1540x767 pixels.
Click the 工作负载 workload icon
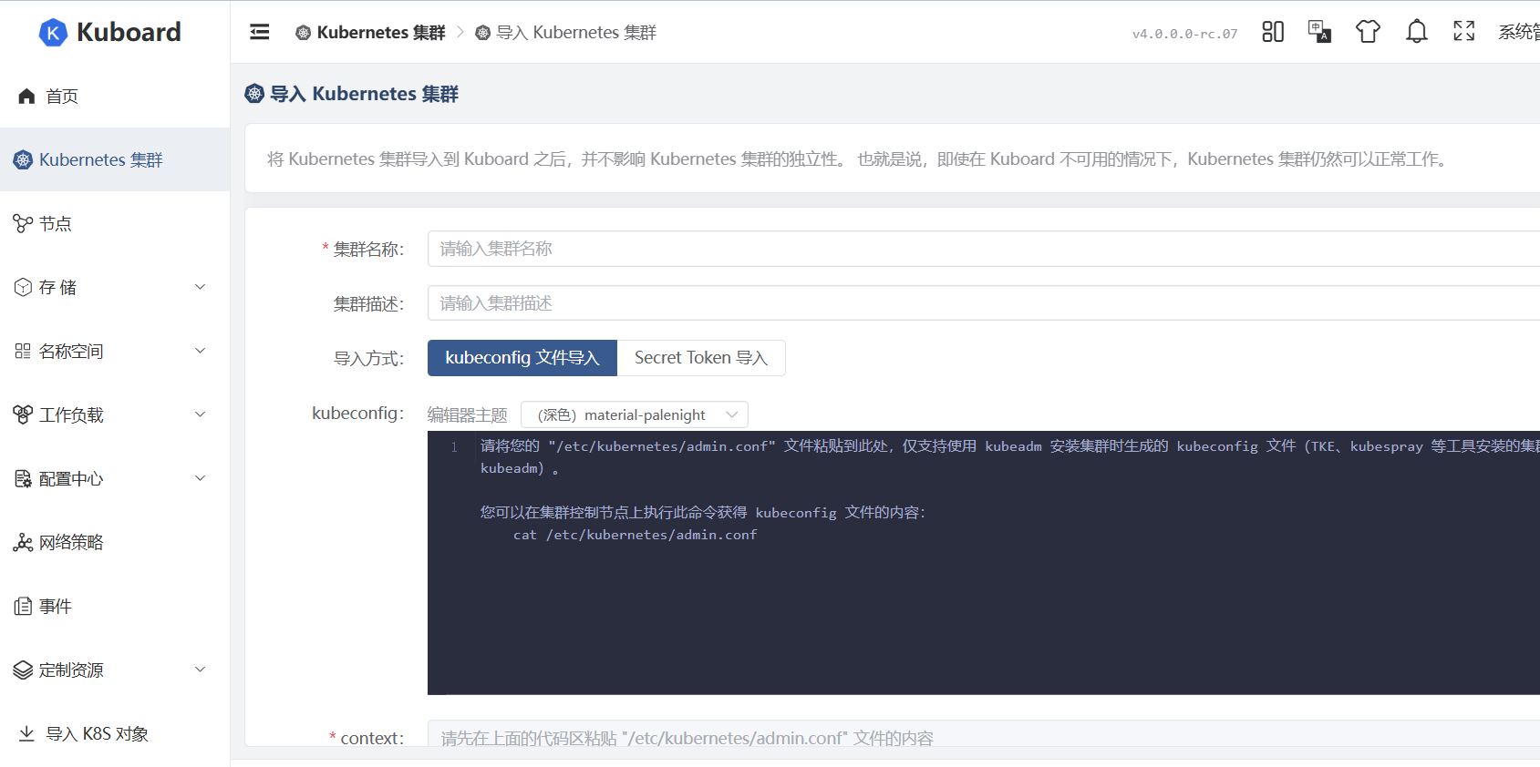click(23, 414)
